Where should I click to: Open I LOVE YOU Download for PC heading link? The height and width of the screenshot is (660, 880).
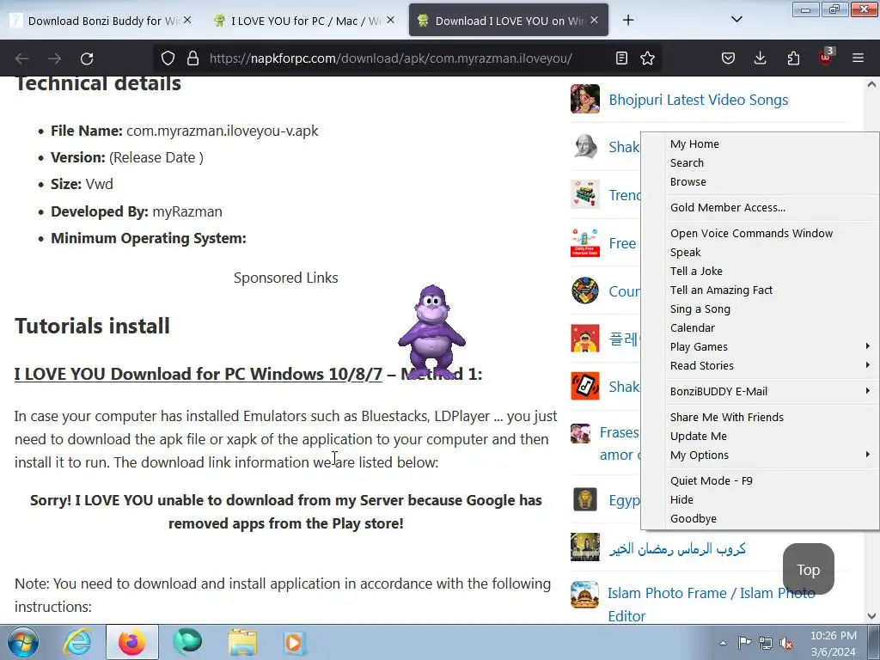(199, 374)
